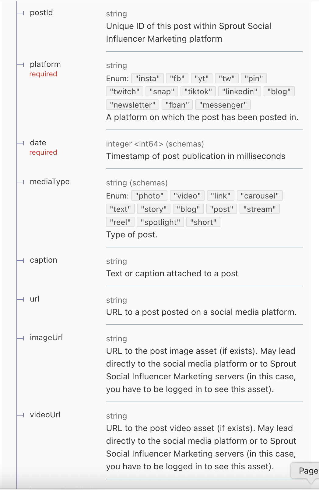This screenshot has width=319, height=490.
Task: Click the "reel" enum value tag
Action: point(120,222)
